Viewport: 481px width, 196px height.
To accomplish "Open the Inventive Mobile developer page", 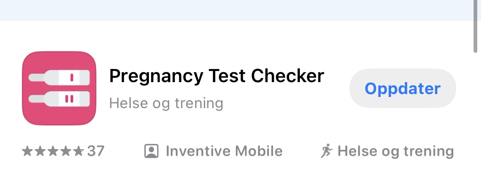I will pyautogui.click(x=224, y=151).
